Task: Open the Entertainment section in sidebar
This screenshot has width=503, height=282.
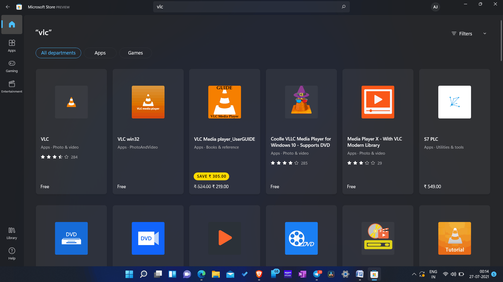Action: click(x=12, y=87)
